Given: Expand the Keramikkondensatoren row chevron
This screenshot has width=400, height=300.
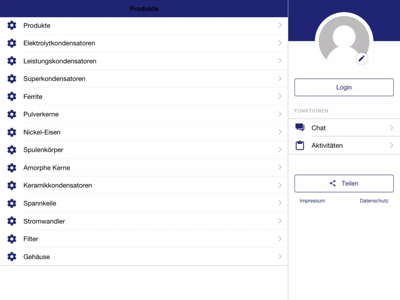Looking at the screenshot, I should tap(280, 185).
